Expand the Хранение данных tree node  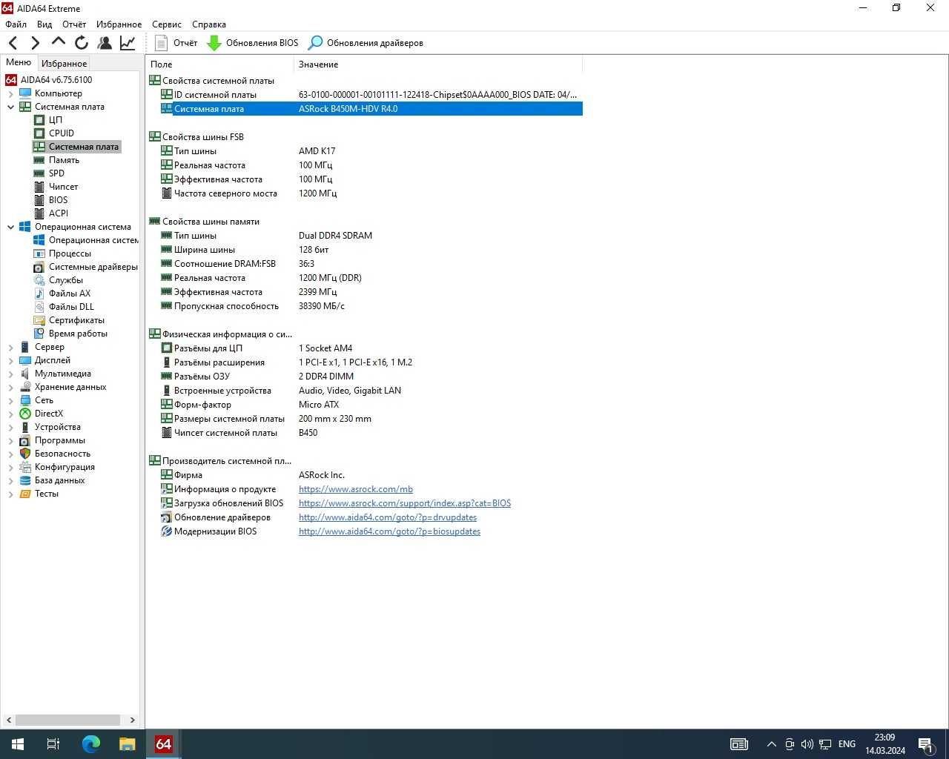pos(10,387)
